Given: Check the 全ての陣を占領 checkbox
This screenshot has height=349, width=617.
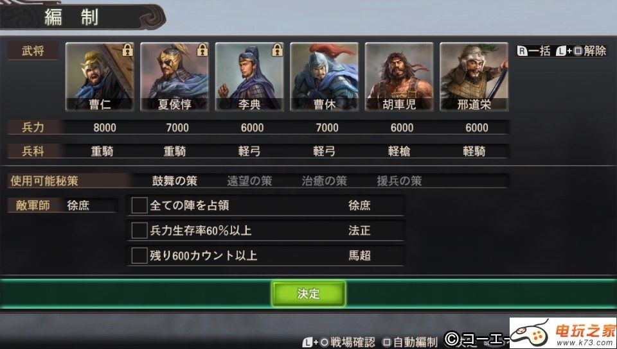Looking at the screenshot, I should coord(139,205).
